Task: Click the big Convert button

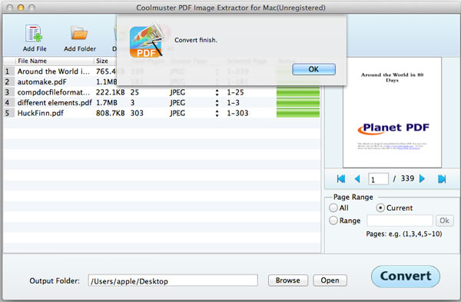Action: click(x=406, y=276)
